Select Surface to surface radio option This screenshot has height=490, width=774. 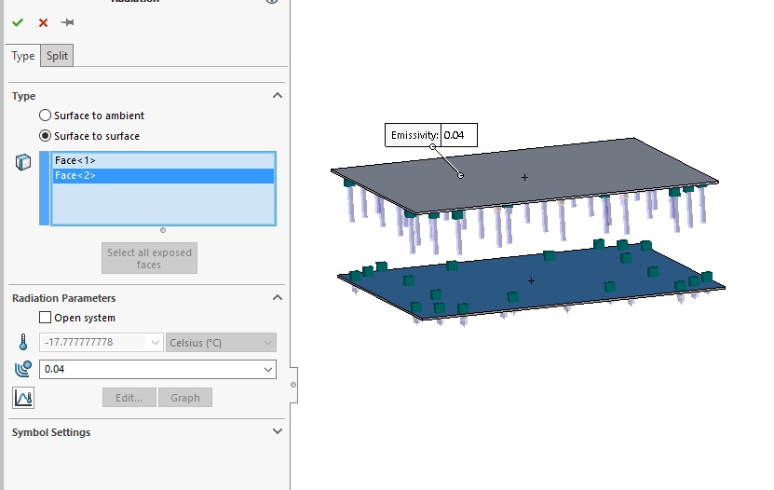click(x=45, y=136)
